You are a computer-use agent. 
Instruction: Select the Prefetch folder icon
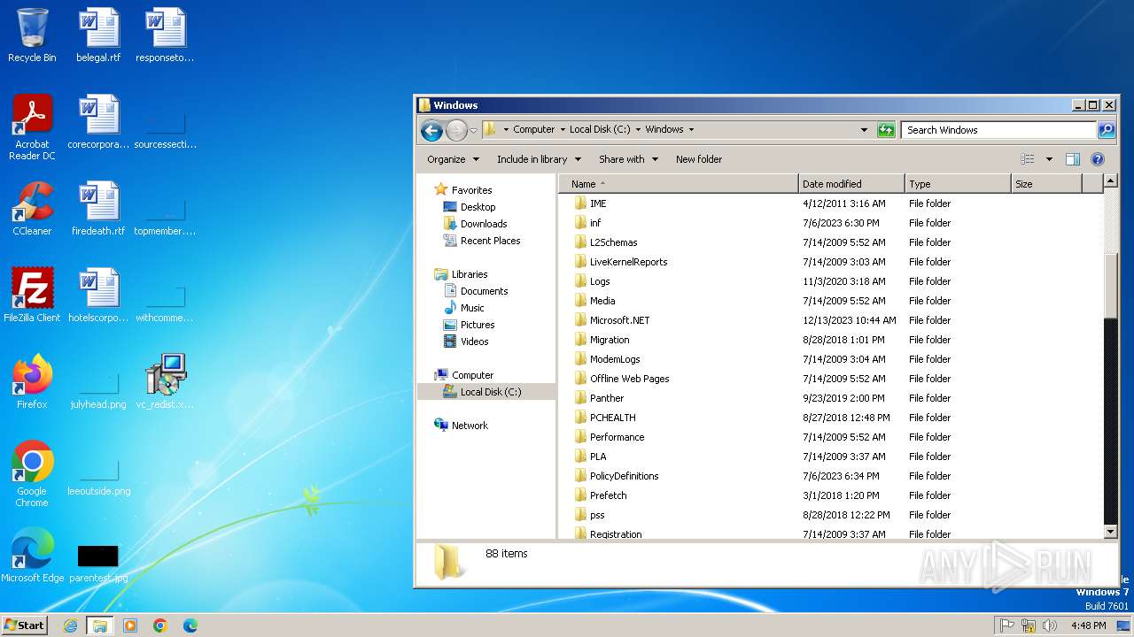click(580, 495)
